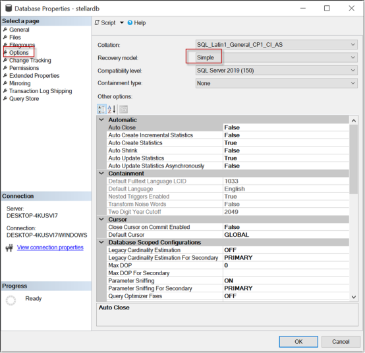Select the Transaction Log Shipping page
The height and width of the screenshot is (353, 365).
[40, 91]
